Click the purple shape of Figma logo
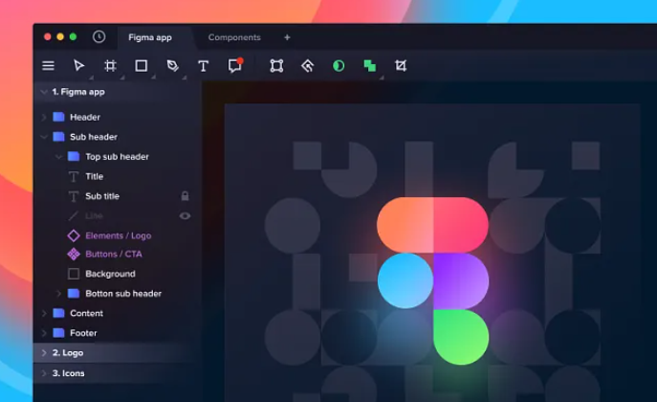This screenshot has height=402, width=657. click(x=461, y=280)
